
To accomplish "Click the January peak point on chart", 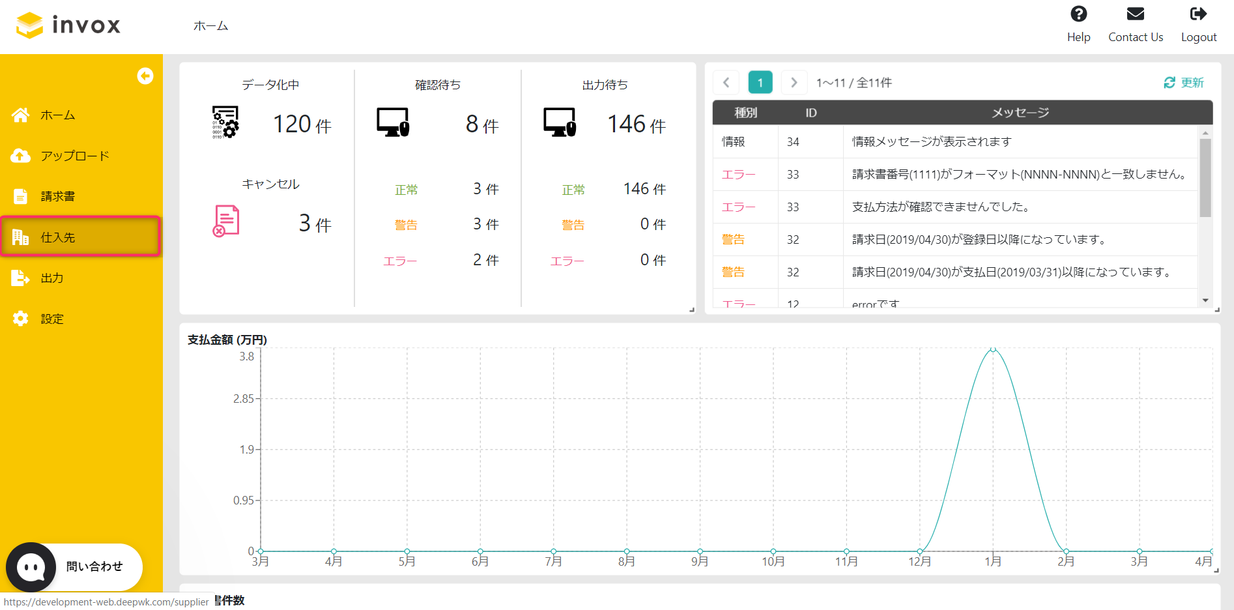I will (x=993, y=349).
